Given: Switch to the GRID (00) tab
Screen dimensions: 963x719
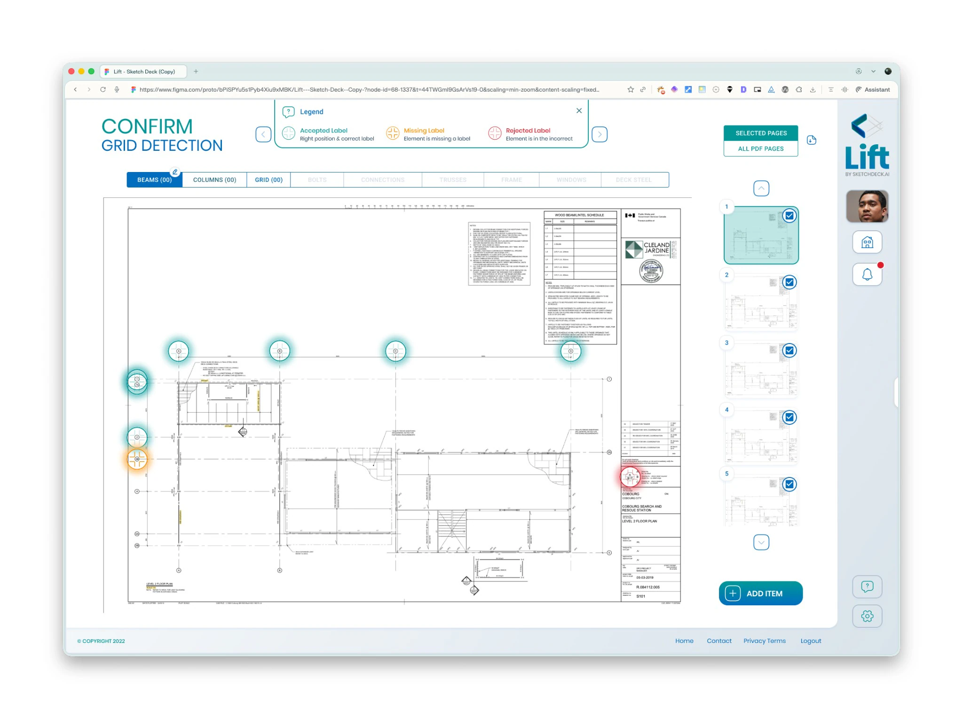Looking at the screenshot, I should point(268,180).
